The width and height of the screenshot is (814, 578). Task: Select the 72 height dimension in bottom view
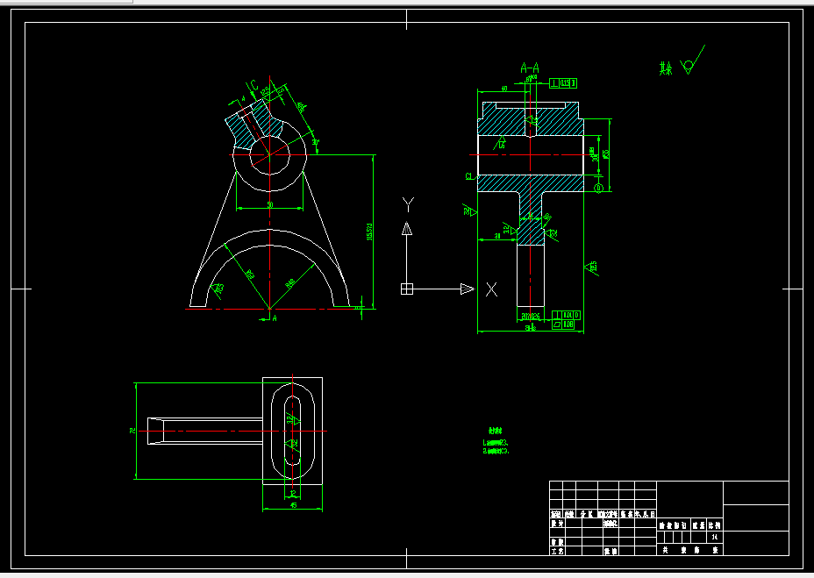pos(132,431)
